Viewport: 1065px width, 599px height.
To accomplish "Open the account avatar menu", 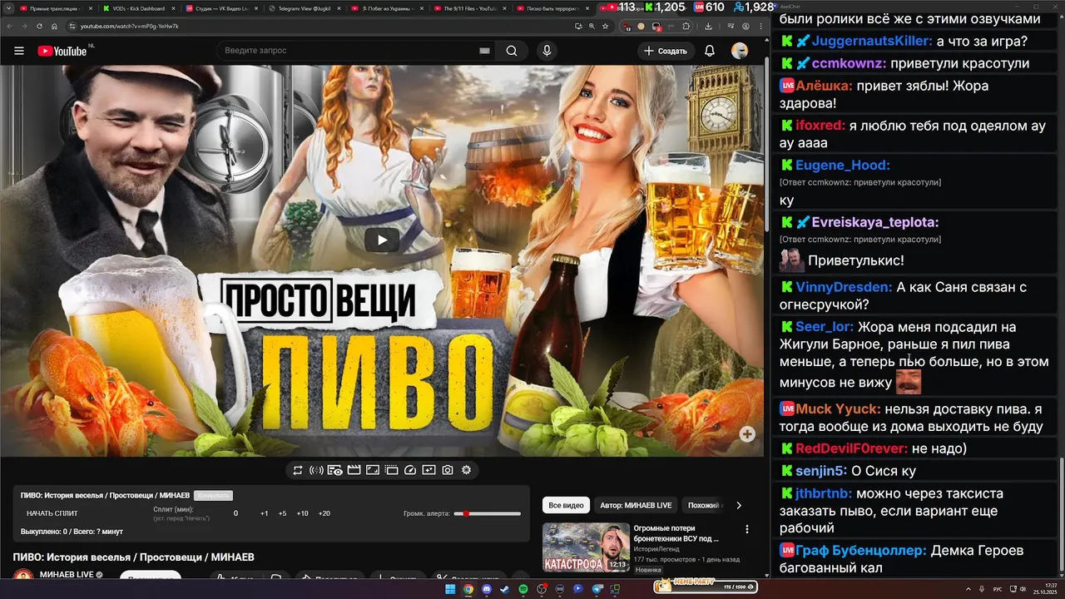I will (x=739, y=51).
